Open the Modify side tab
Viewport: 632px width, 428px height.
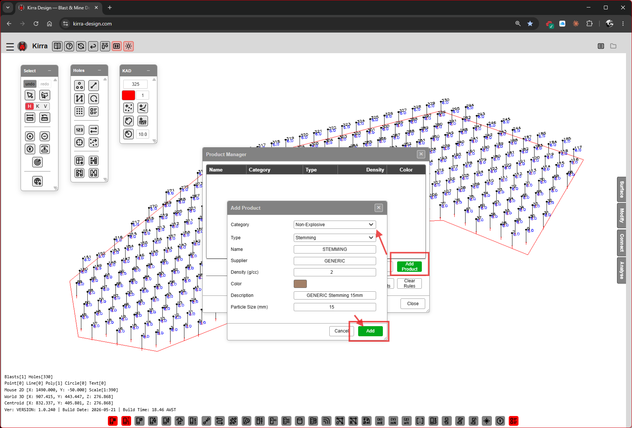[x=622, y=215]
